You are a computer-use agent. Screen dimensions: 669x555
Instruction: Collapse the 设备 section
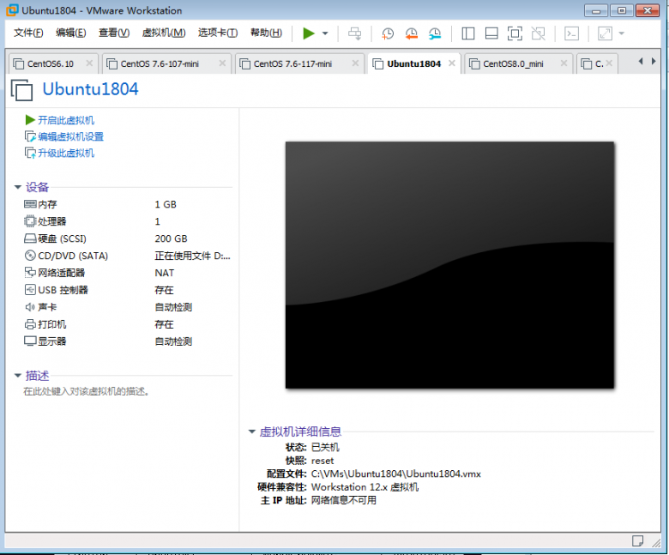tap(18, 187)
